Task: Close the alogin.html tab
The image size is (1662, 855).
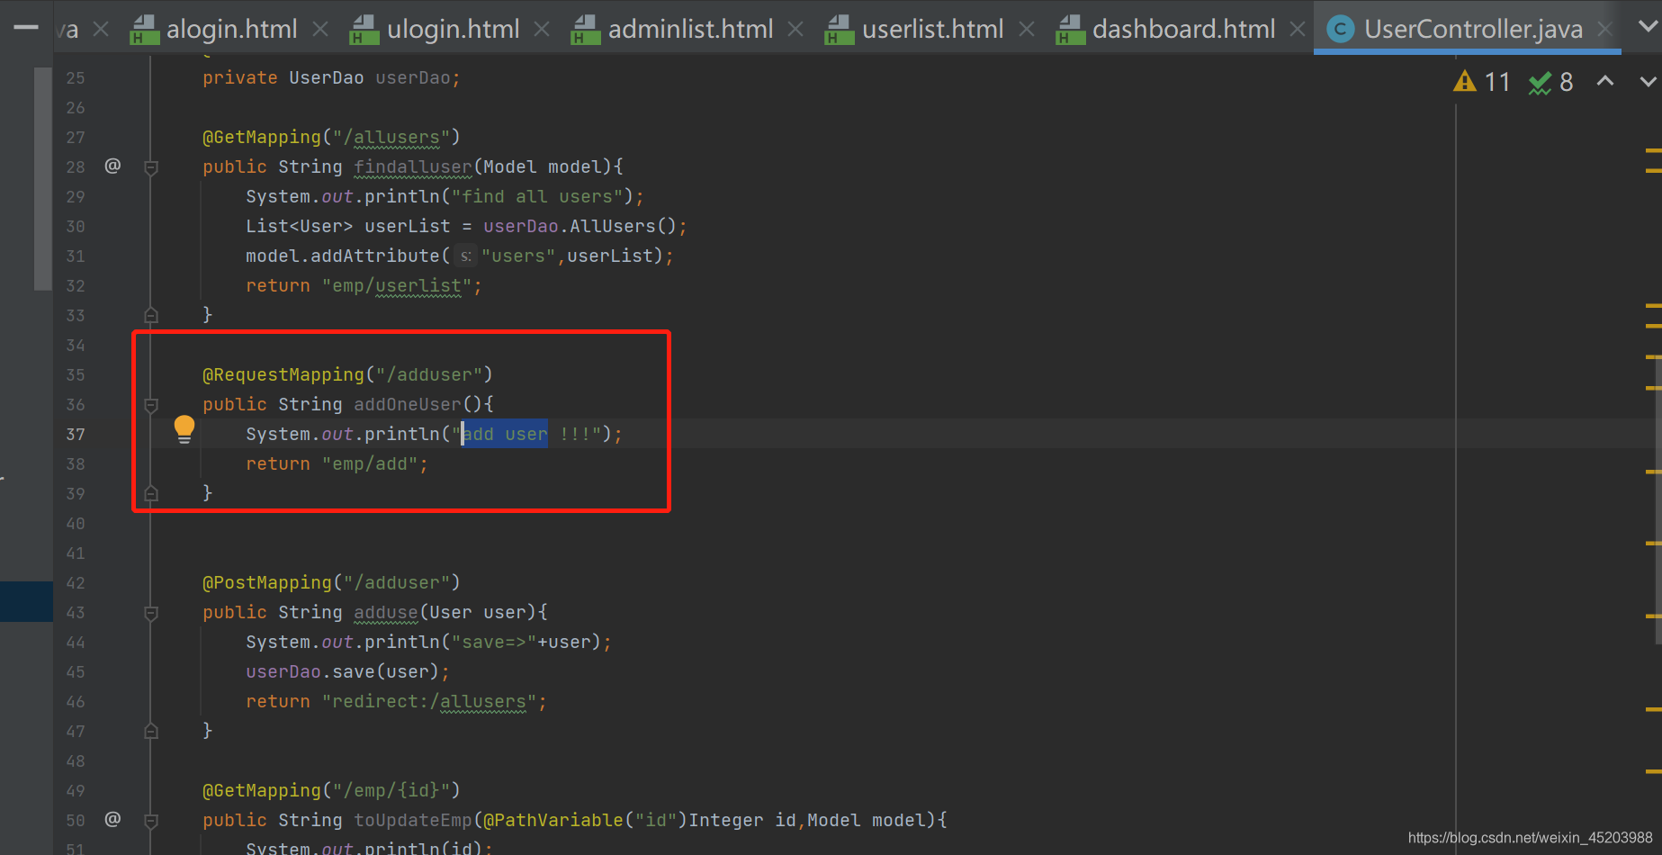Action: coord(319,29)
